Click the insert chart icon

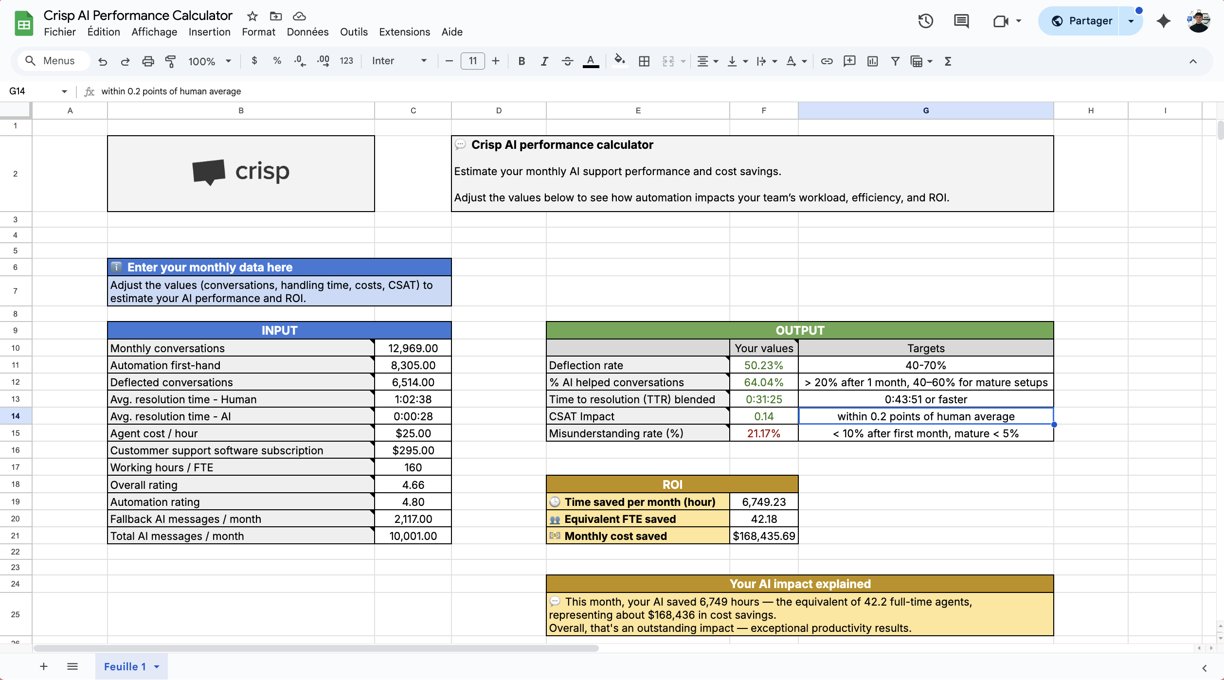[x=872, y=61]
